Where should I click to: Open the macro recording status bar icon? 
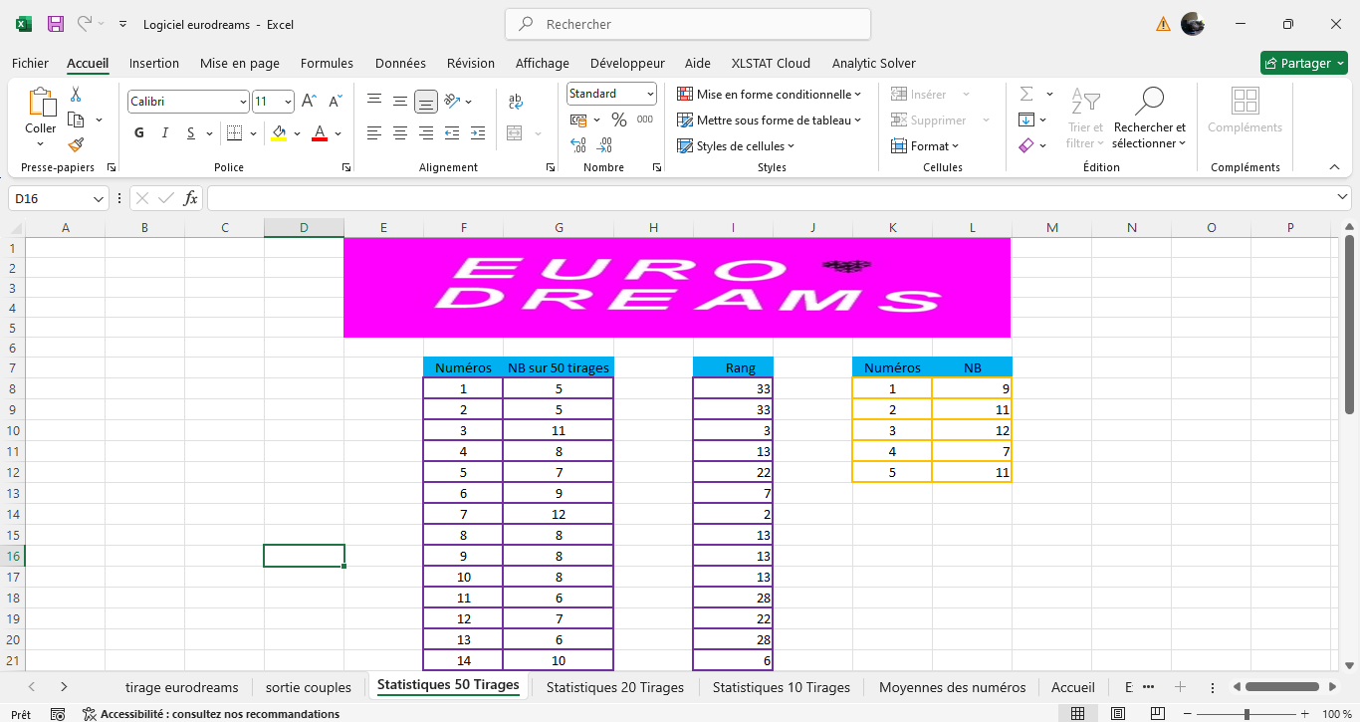point(58,714)
